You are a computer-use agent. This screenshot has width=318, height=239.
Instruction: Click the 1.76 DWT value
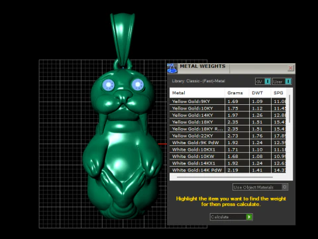pyautogui.click(x=257, y=135)
